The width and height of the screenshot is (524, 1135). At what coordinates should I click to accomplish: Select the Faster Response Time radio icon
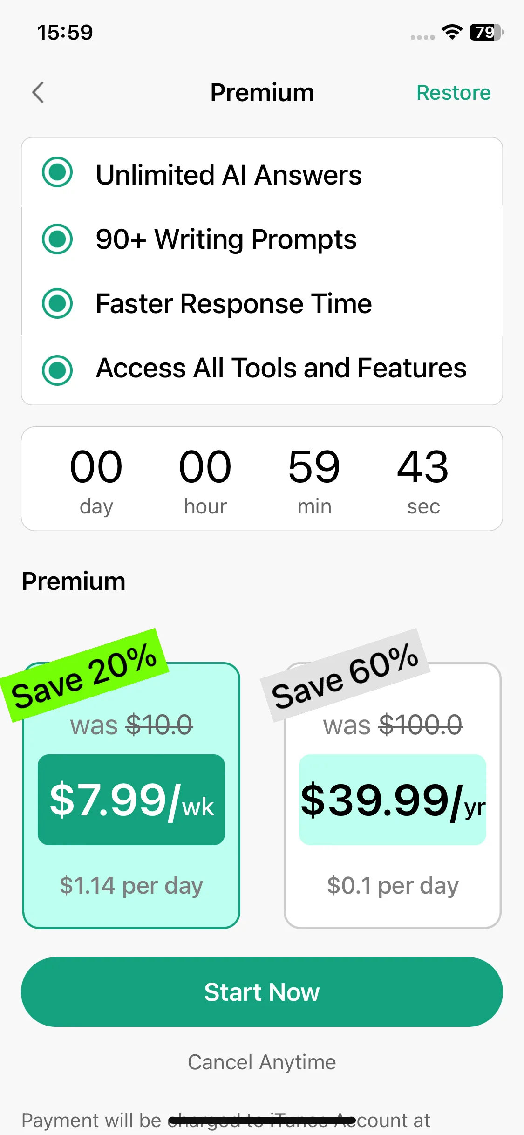tap(57, 303)
